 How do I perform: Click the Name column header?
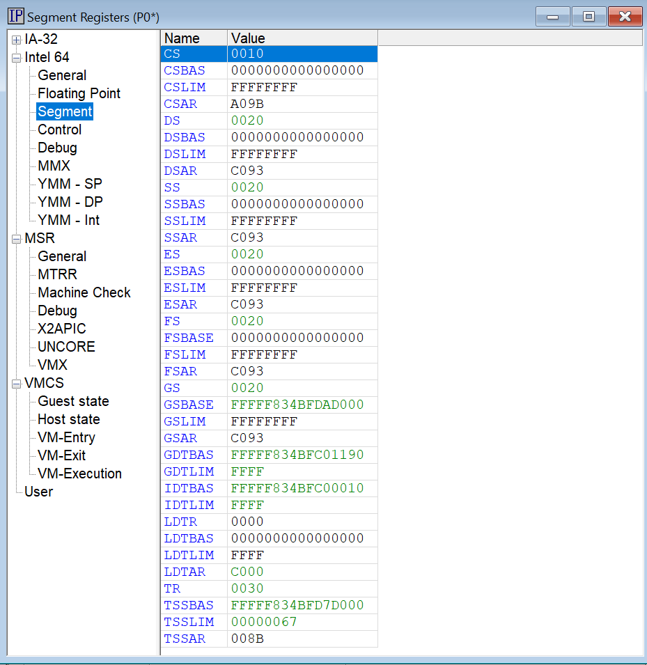coord(194,38)
